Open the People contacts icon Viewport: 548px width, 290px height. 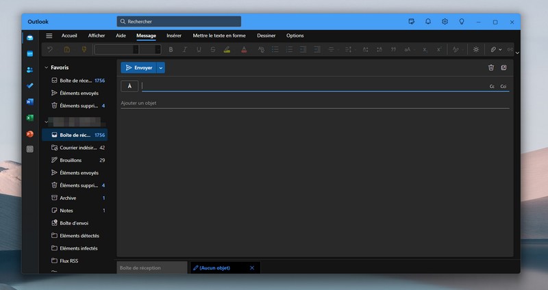coord(29,70)
